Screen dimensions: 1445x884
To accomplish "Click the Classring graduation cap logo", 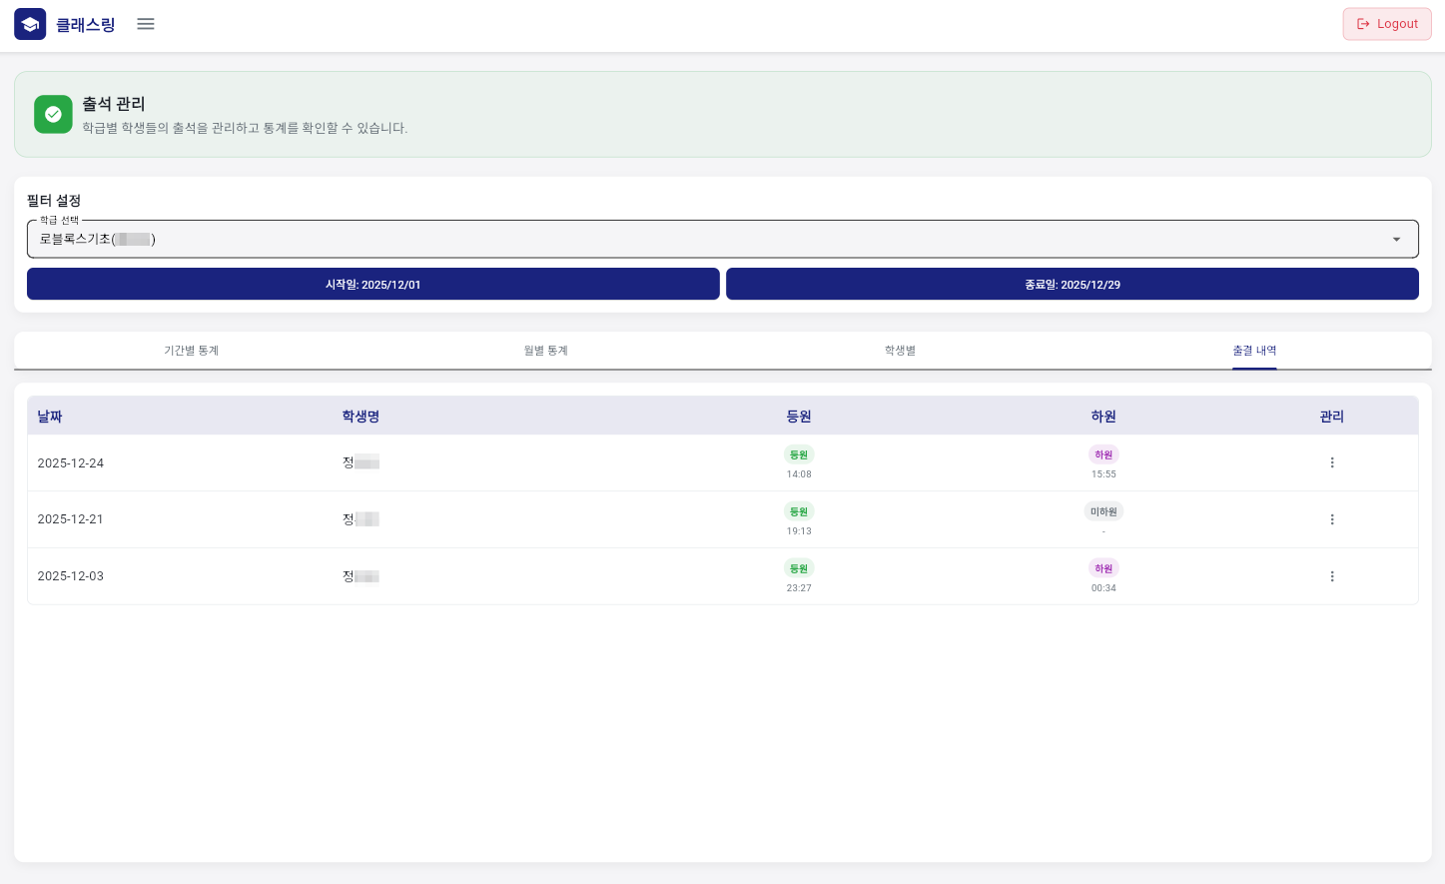I will 30,24.
